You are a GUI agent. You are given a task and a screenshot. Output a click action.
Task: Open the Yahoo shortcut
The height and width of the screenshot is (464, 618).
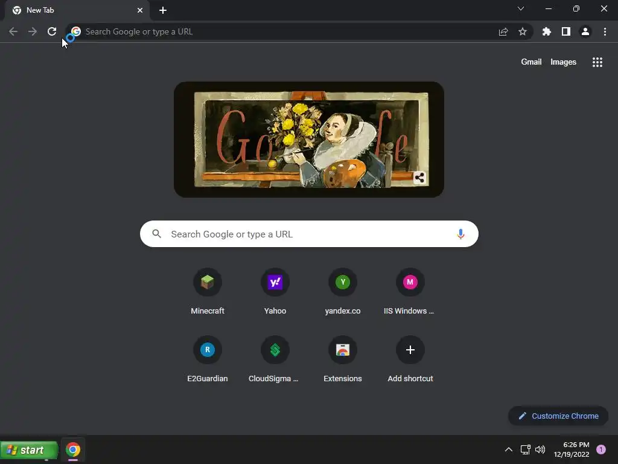pos(275,292)
